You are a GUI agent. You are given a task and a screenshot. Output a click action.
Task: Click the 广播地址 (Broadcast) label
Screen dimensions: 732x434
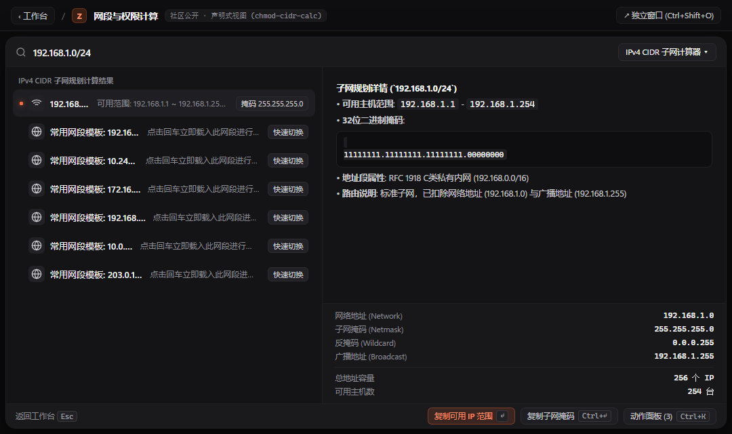[371, 357]
